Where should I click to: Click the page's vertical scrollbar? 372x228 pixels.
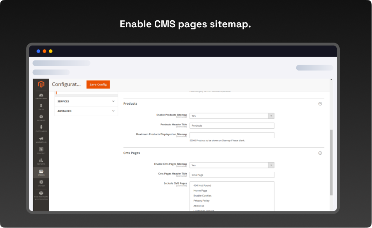point(331,161)
